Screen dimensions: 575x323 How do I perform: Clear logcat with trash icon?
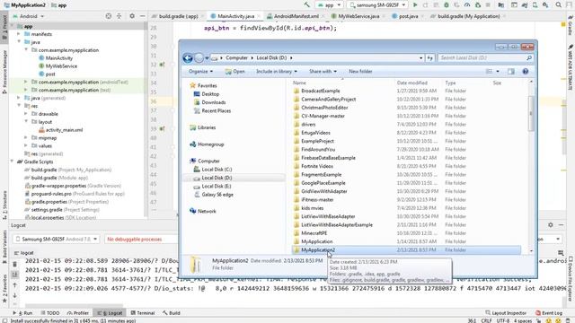pos(14,264)
